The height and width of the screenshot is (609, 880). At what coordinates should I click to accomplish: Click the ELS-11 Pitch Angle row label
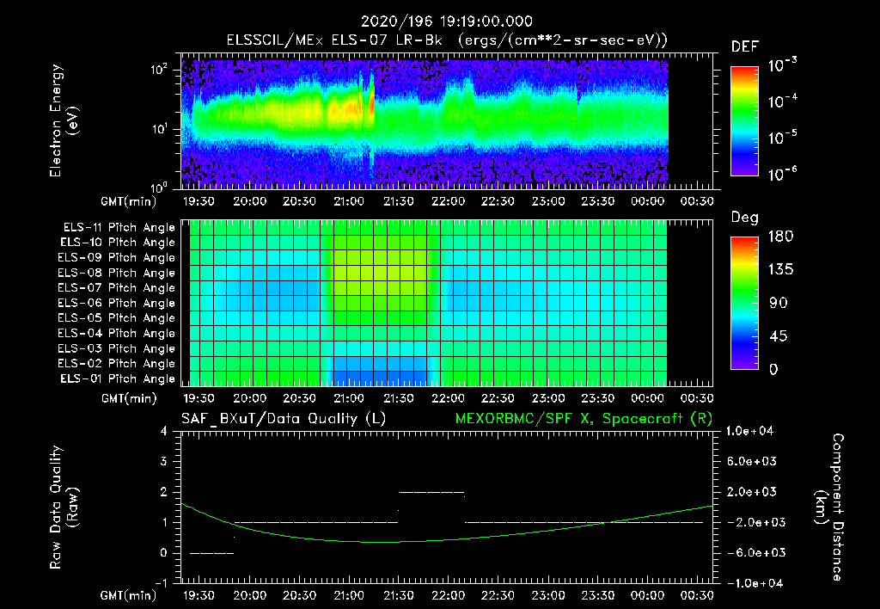point(119,228)
